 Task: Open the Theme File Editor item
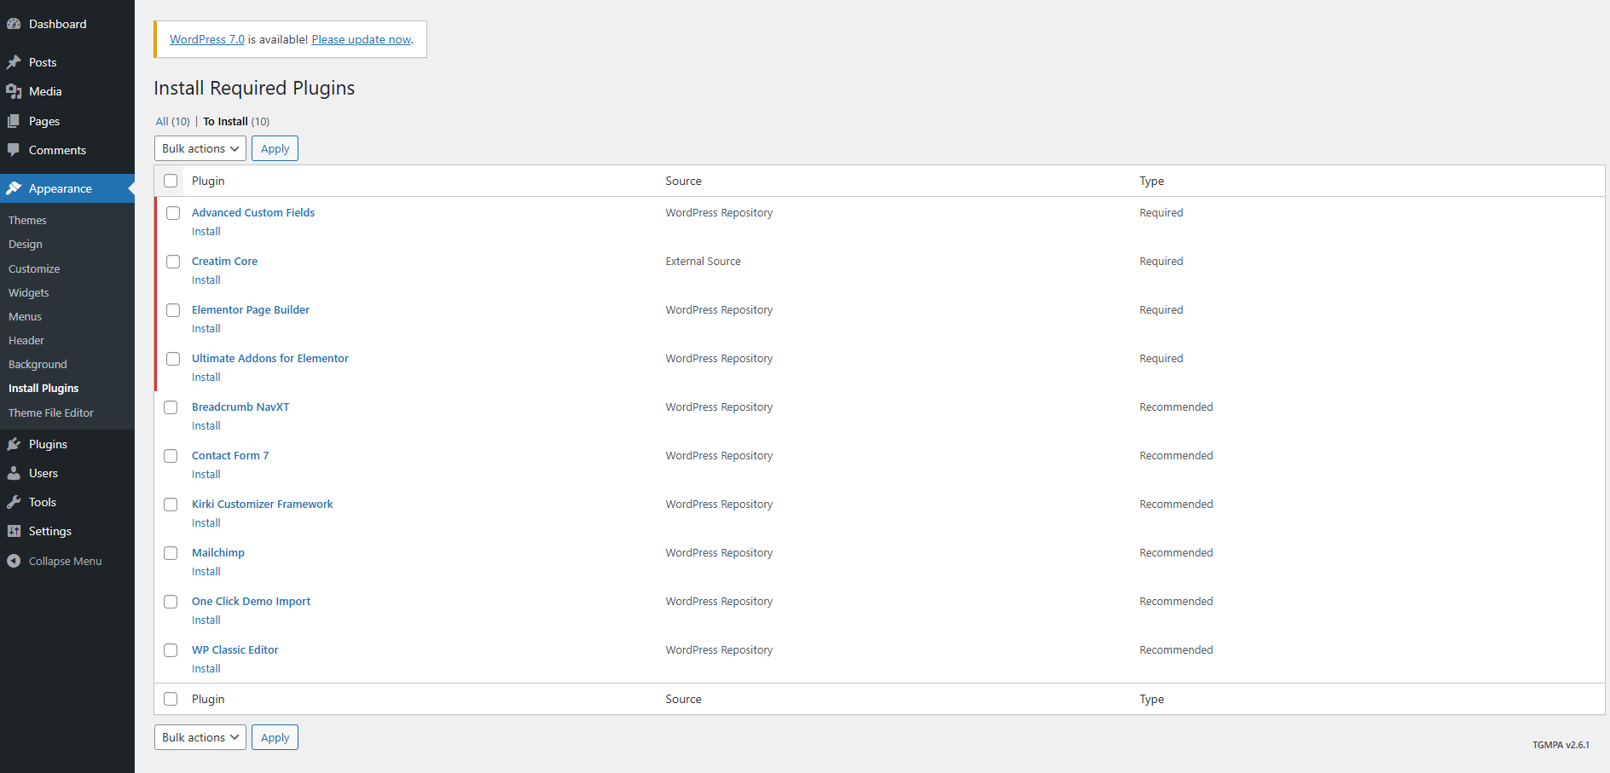[x=51, y=412]
